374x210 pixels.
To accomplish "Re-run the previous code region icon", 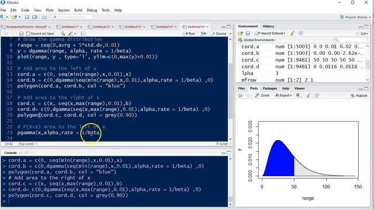I will pos(203,34).
